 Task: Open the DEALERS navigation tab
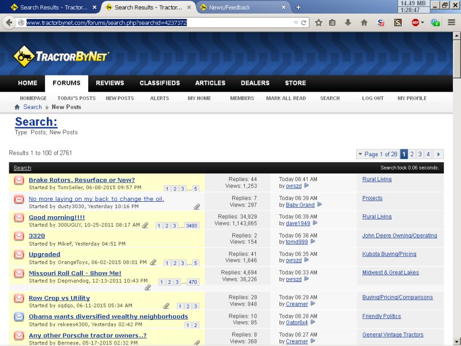[255, 83]
